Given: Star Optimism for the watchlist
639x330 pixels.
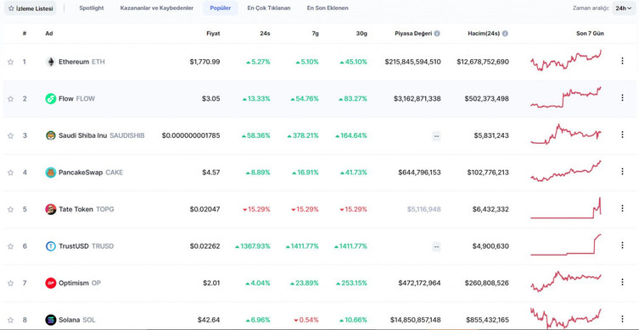Looking at the screenshot, I should [x=10, y=283].
